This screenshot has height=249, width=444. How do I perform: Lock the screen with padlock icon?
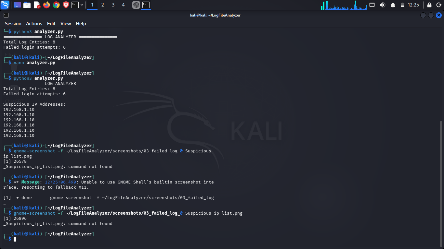click(429, 5)
